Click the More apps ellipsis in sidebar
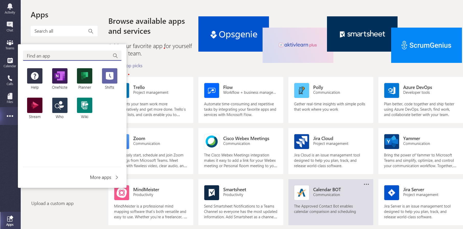The width and height of the screenshot is (463, 229). 10,116
